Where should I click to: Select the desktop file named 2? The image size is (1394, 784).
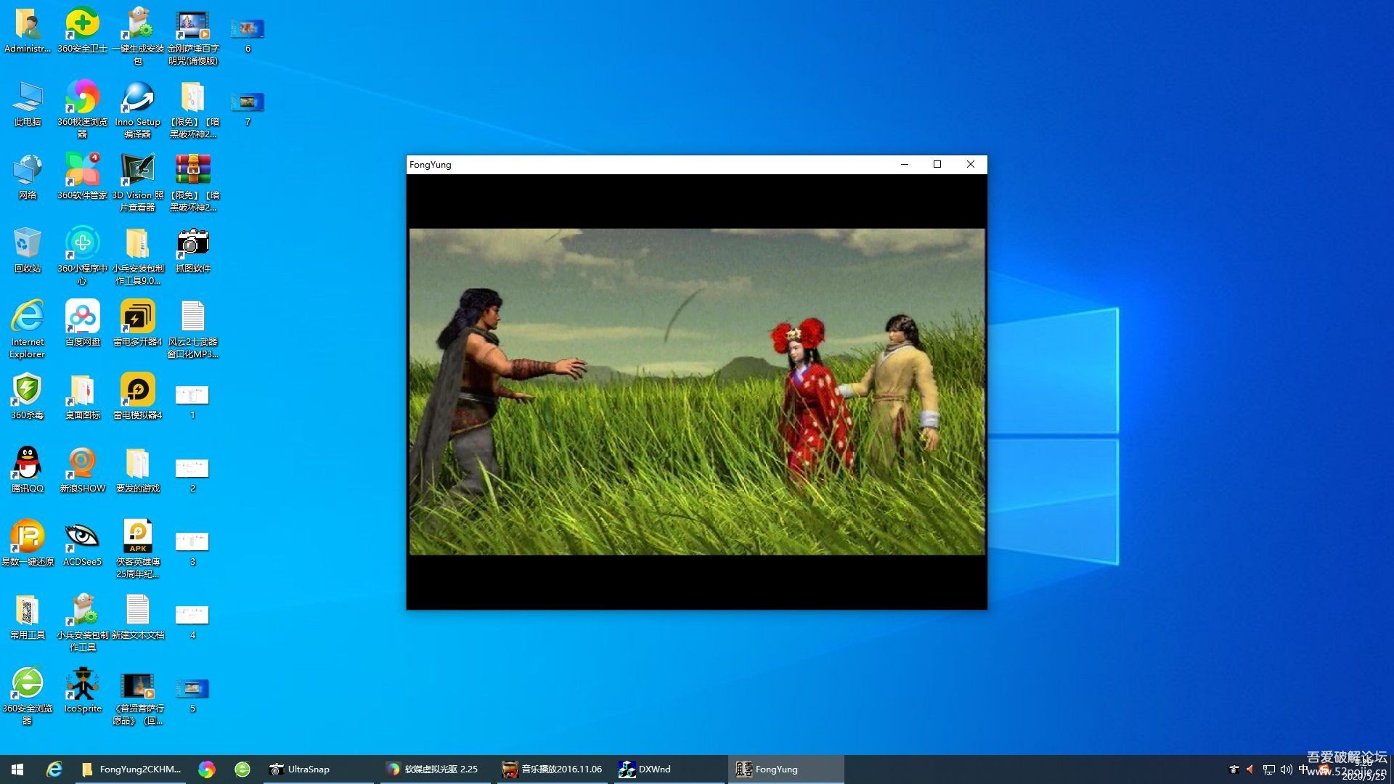(x=192, y=475)
